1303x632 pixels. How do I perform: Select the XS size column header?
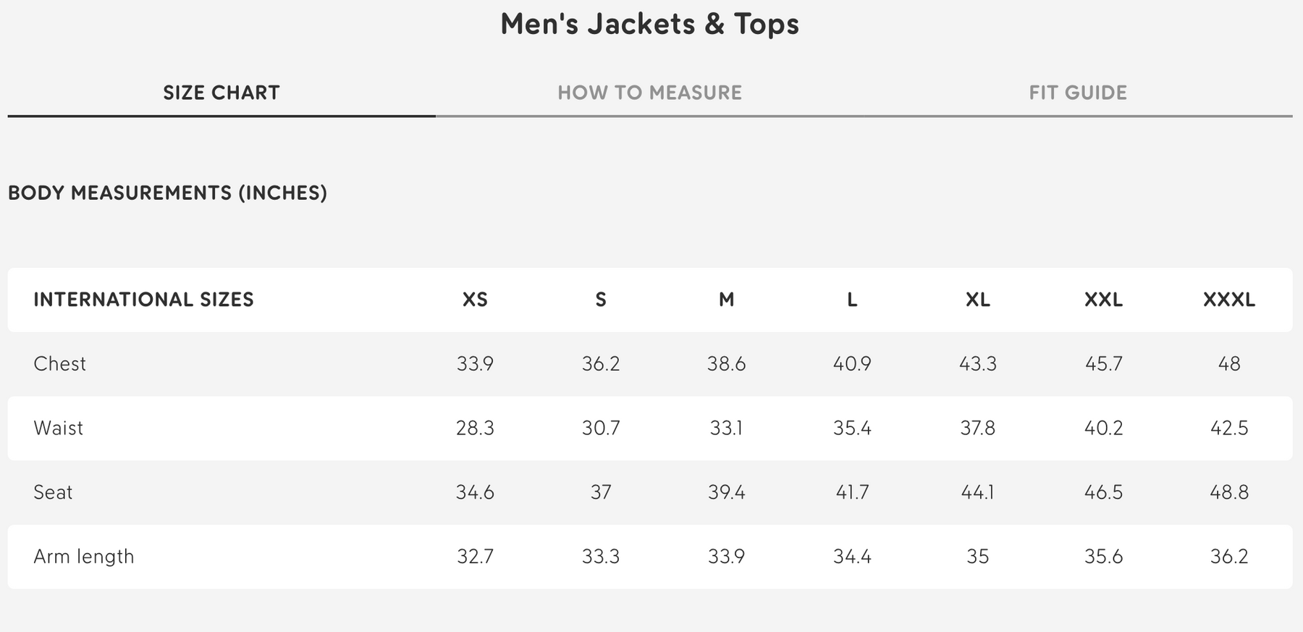475,300
